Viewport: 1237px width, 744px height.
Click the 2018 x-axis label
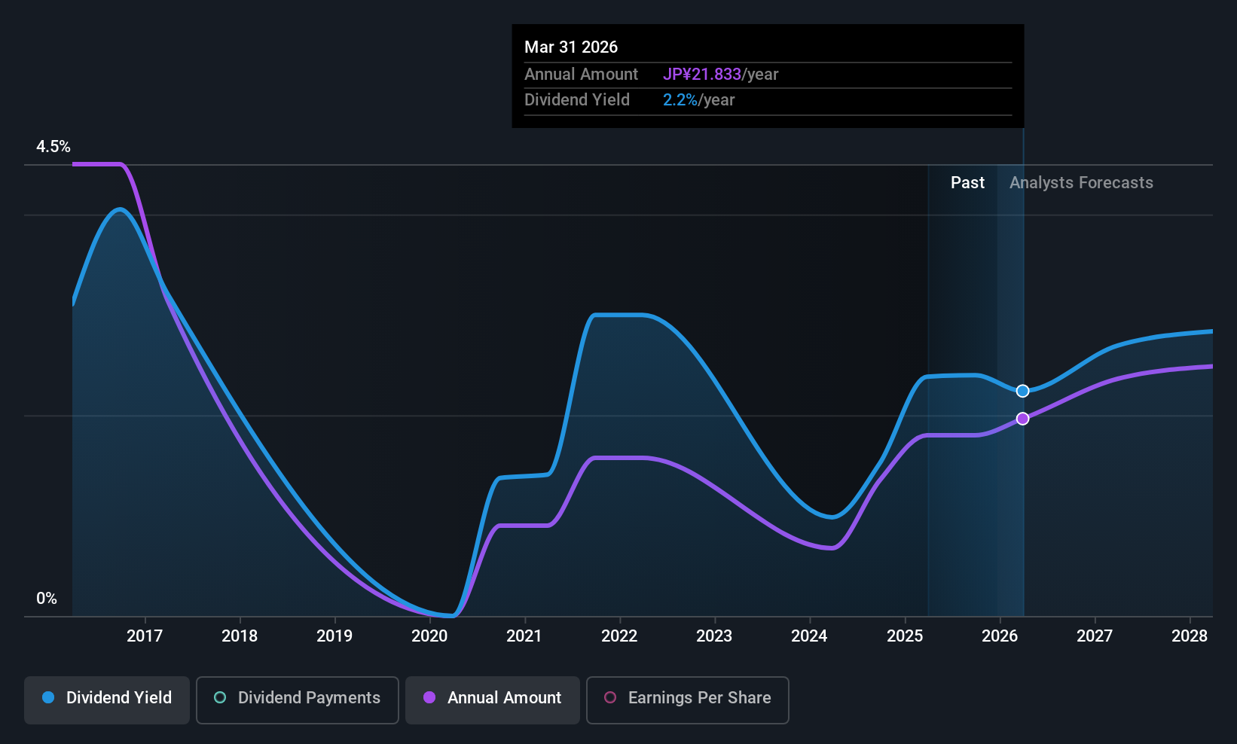(240, 636)
